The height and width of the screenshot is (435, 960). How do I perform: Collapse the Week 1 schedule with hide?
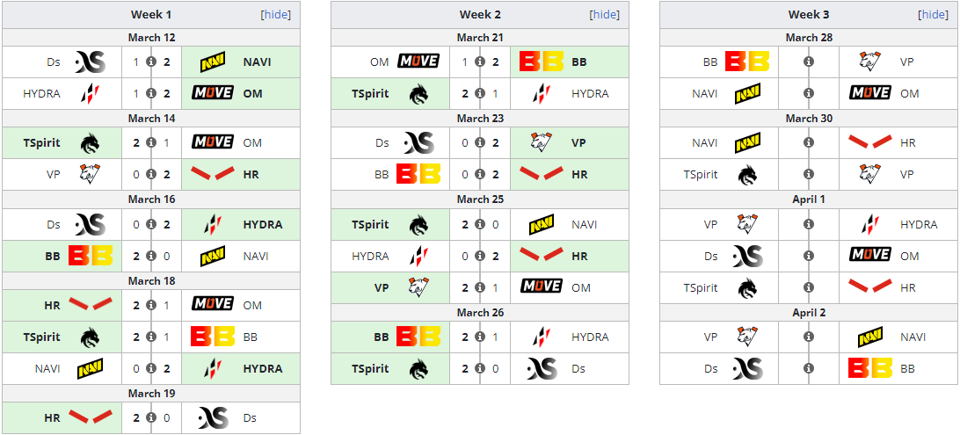[x=275, y=15]
